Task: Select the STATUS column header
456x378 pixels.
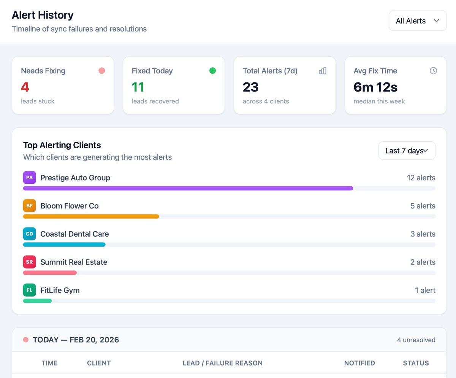Action: click(x=415, y=363)
